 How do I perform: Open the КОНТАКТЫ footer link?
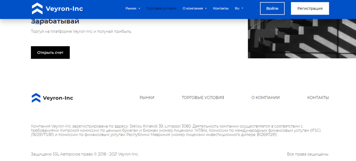coord(318,98)
